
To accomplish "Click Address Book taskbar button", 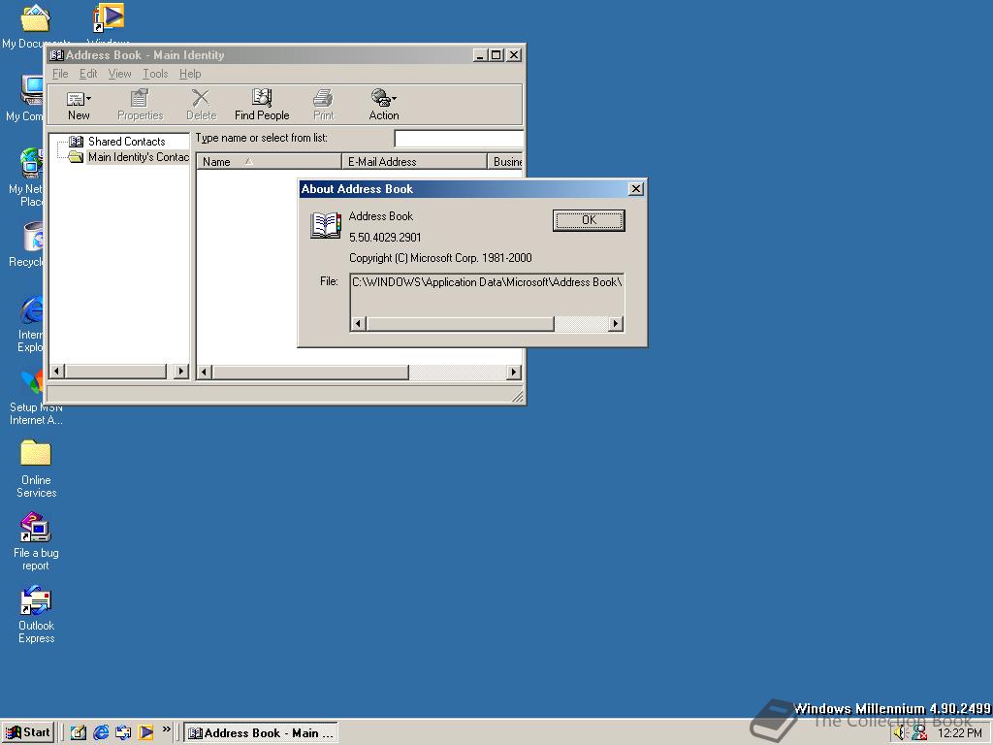I will [261, 733].
